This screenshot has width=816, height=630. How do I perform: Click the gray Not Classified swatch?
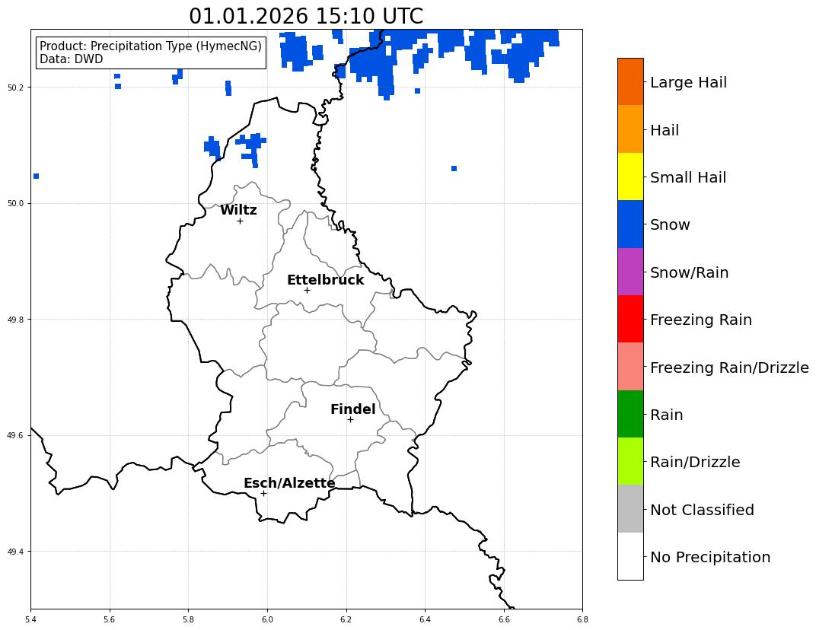pyautogui.click(x=630, y=509)
